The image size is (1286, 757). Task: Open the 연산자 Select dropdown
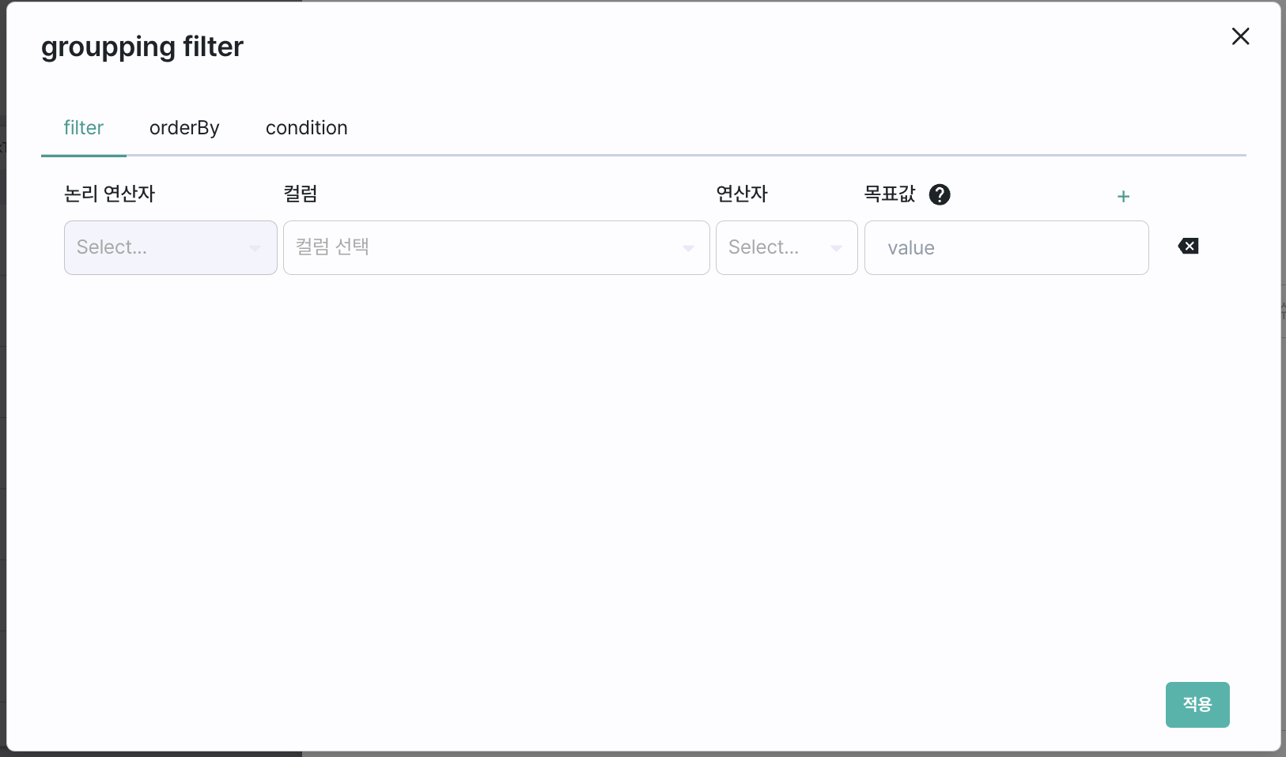click(x=787, y=247)
